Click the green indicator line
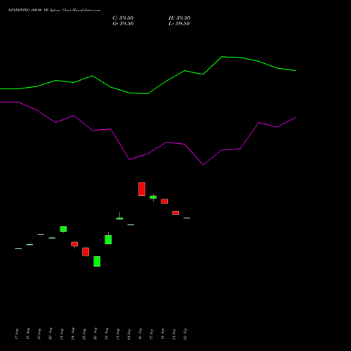Viewport: 351px width, 351px height. coord(148,93)
